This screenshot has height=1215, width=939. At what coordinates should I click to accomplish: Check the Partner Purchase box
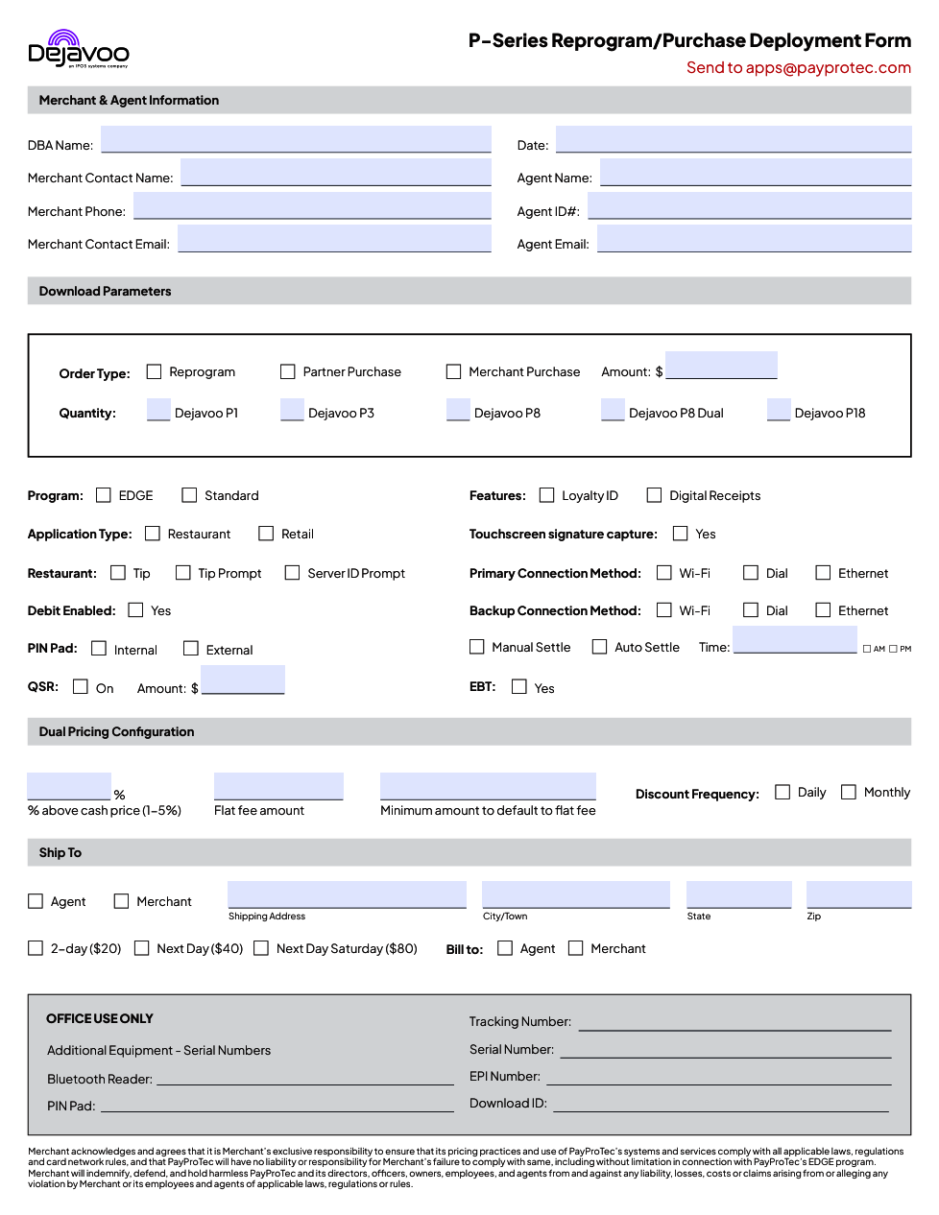288,371
